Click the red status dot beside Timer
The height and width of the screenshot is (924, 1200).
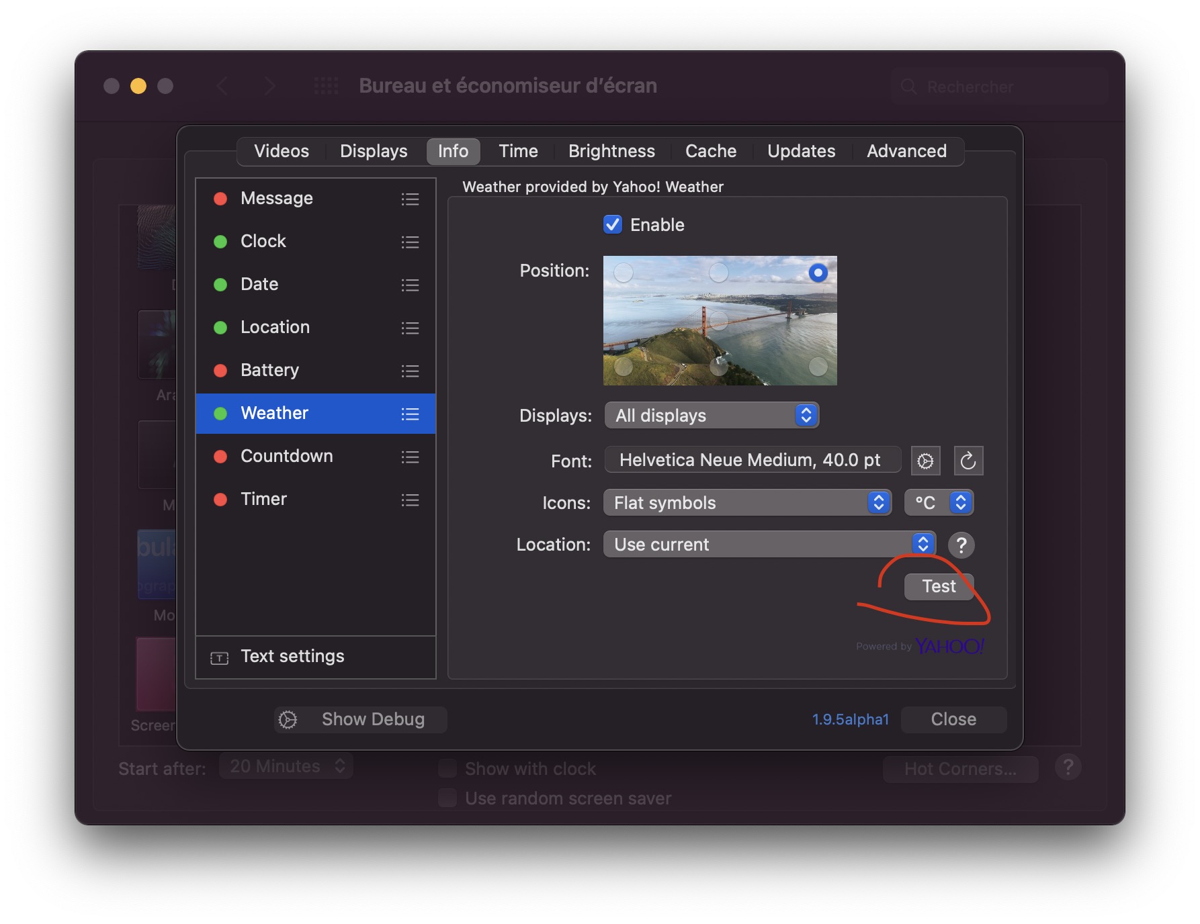click(x=220, y=500)
